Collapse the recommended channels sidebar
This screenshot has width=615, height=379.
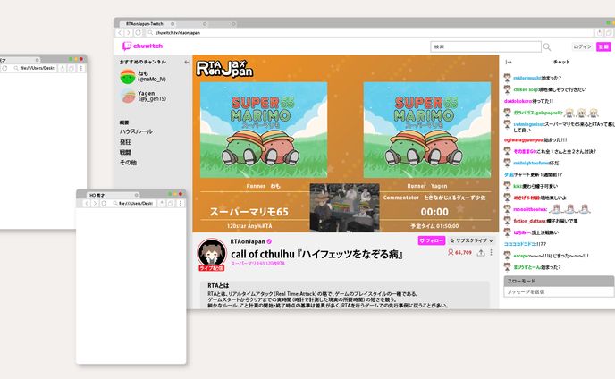pos(187,62)
